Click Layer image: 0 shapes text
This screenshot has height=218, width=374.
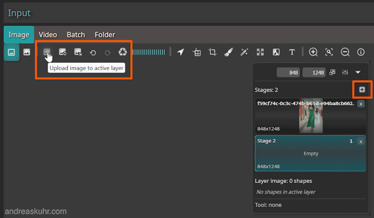[283, 181]
